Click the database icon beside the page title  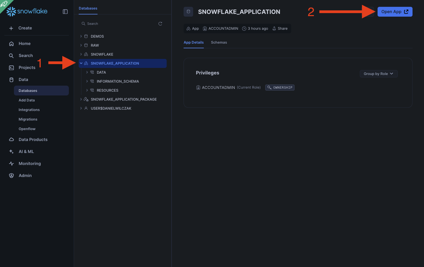point(189,12)
